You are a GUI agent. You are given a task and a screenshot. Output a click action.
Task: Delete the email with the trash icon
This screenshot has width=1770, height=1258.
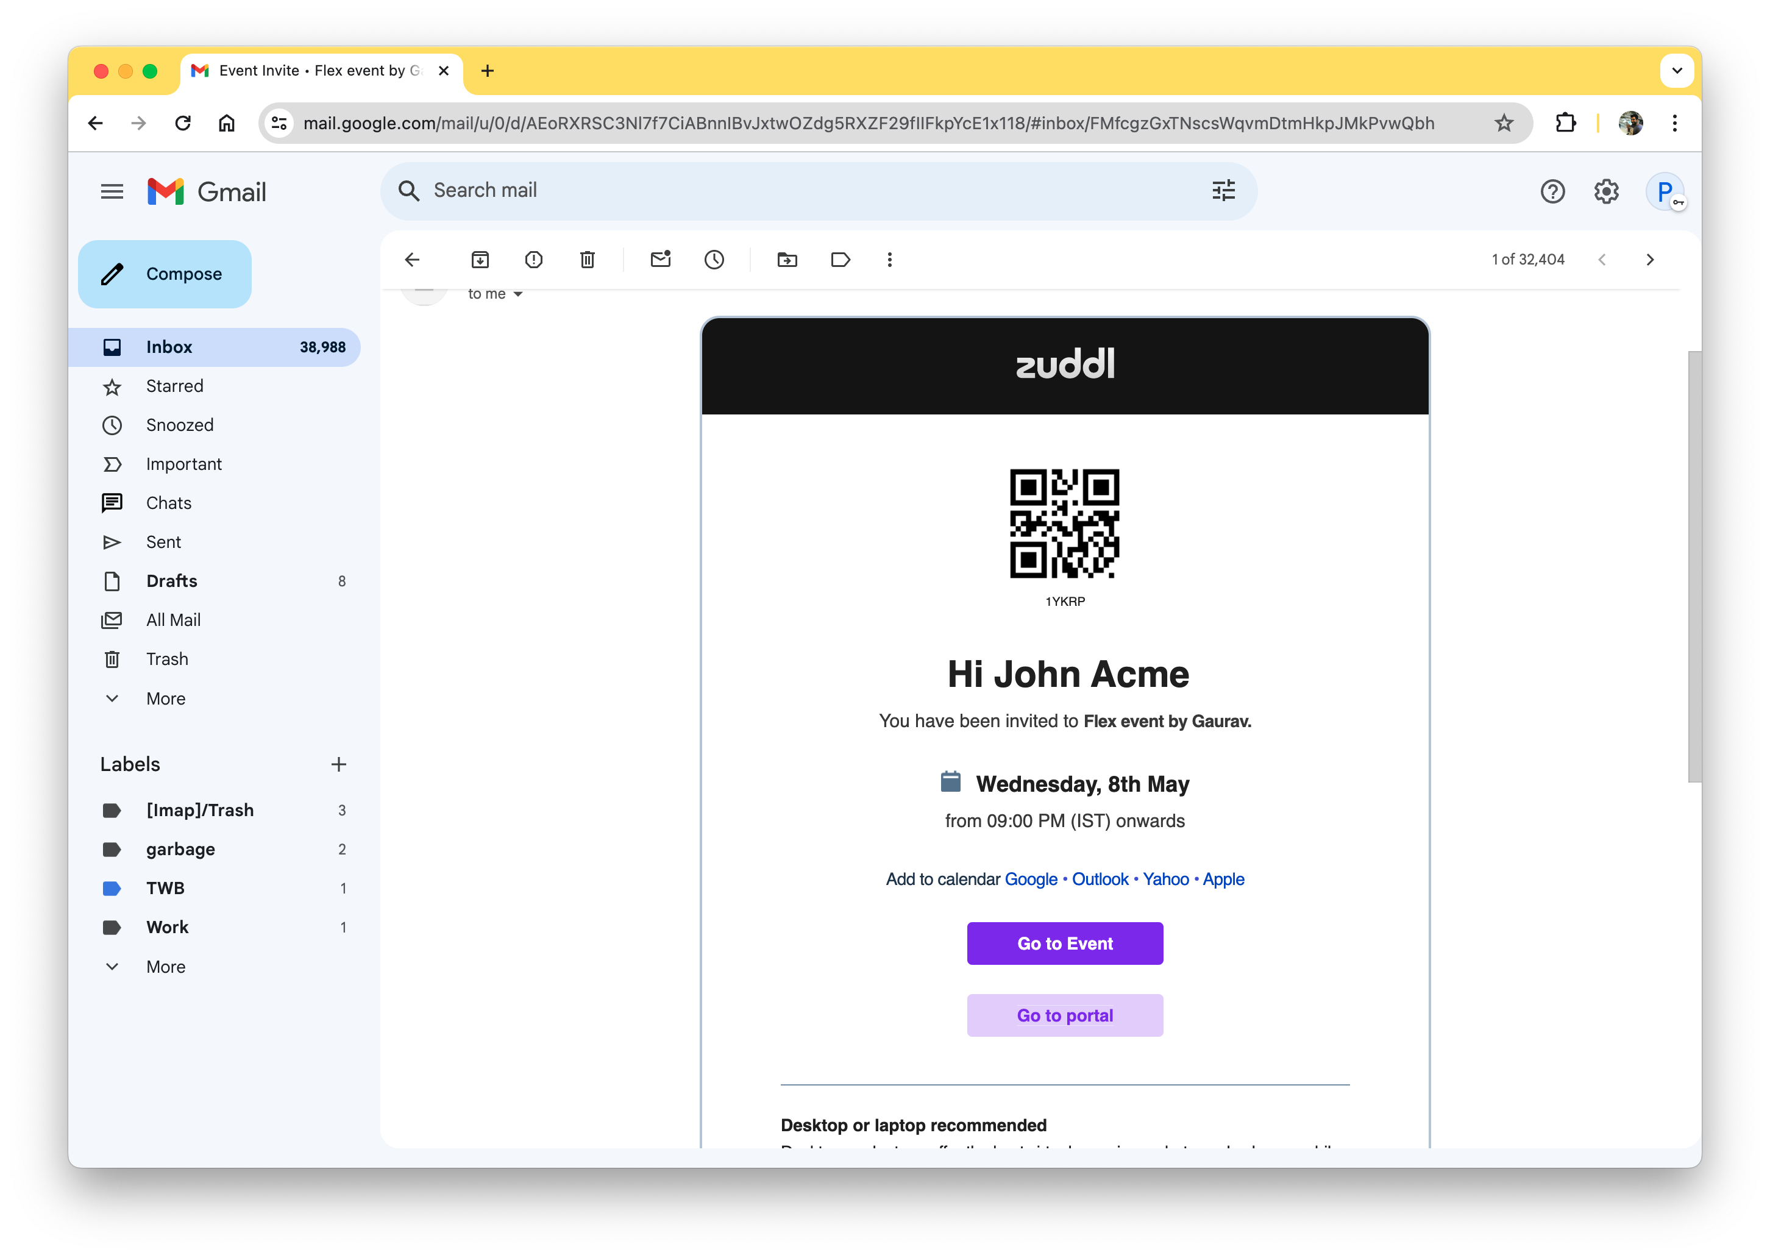point(587,260)
